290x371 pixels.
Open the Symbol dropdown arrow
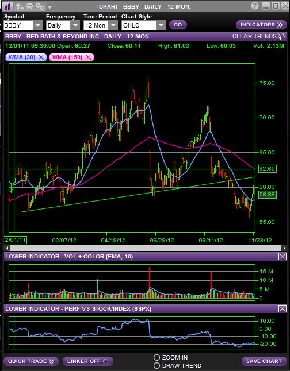(x=38, y=25)
